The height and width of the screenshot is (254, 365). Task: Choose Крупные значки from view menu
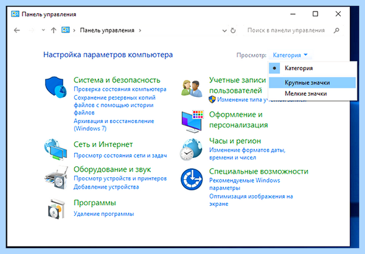tap(313, 83)
